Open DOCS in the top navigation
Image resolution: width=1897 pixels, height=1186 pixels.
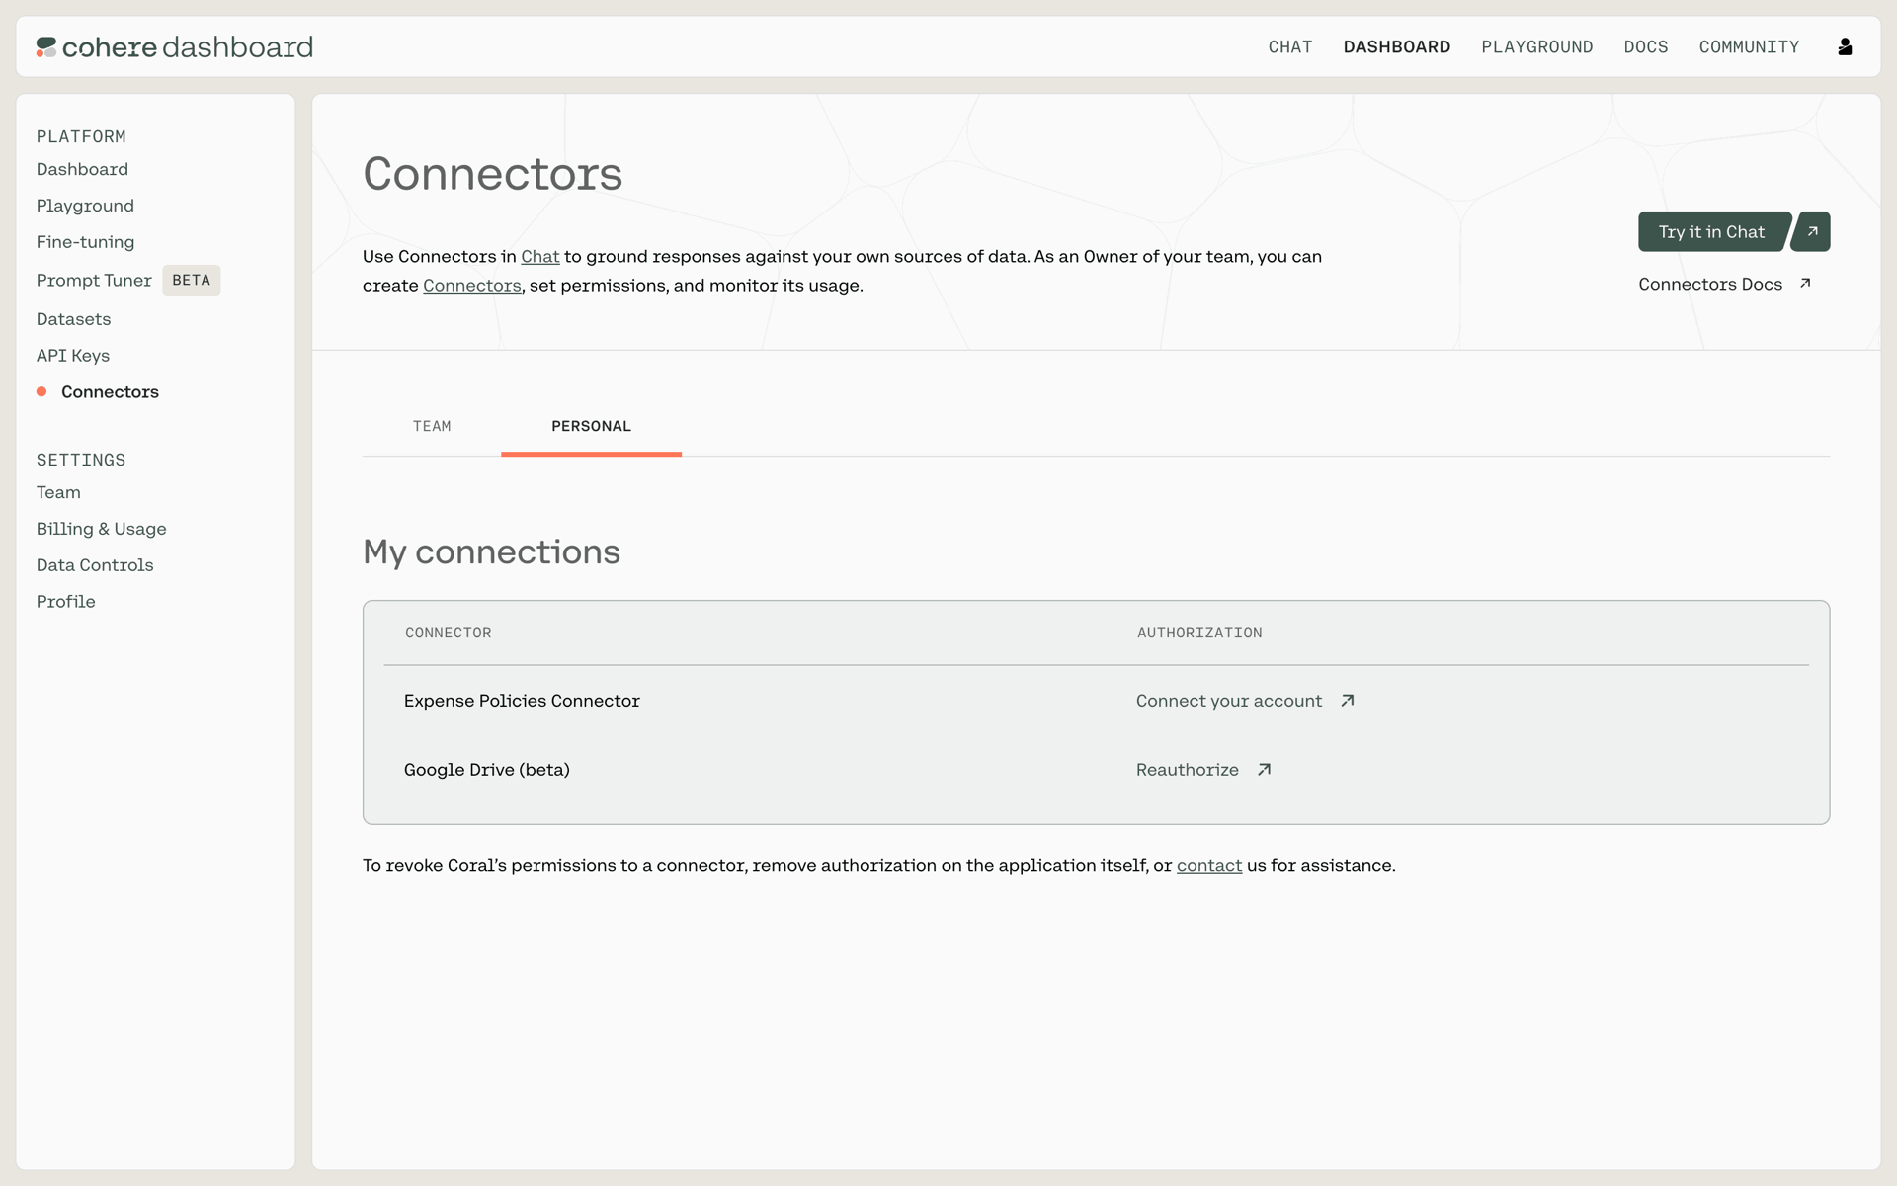(1646, 46)
